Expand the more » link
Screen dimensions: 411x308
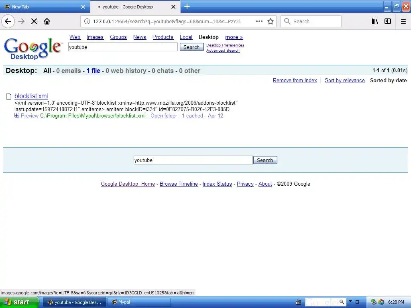pos(234,37)
